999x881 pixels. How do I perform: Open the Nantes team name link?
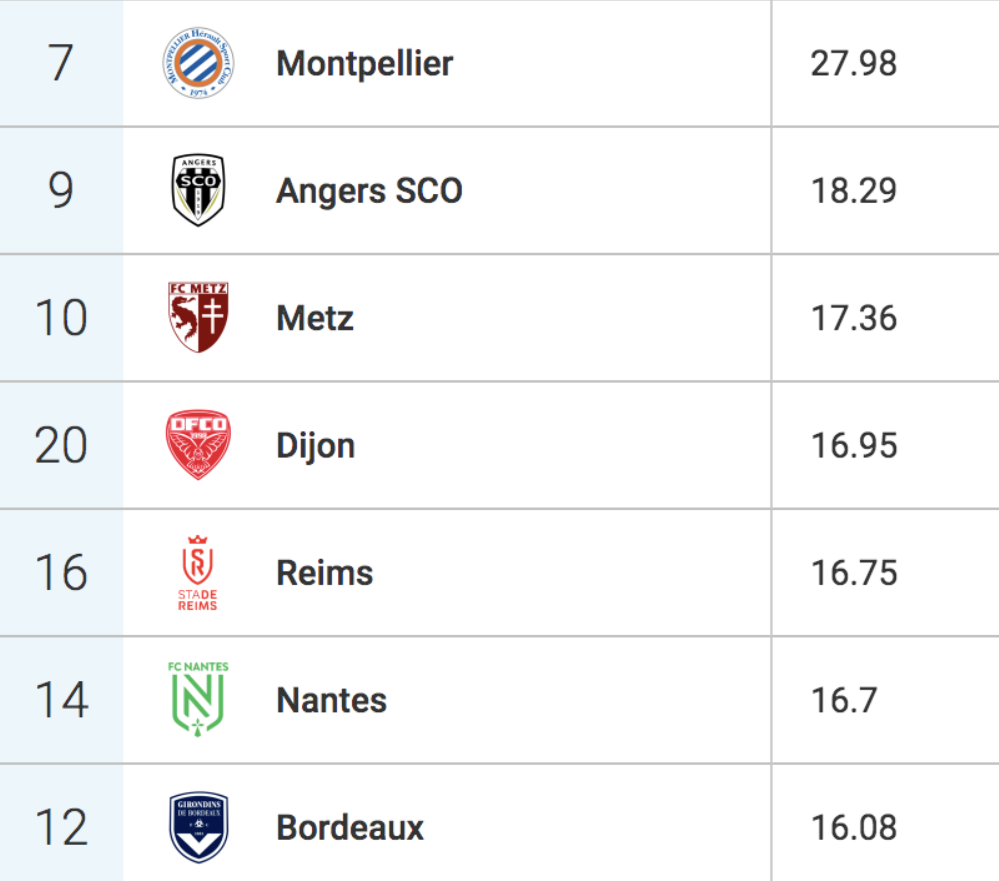pyautogui.click(x=331, y=700)
